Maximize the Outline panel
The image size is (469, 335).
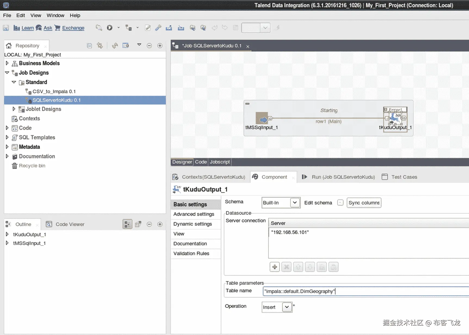click(160, 224)
